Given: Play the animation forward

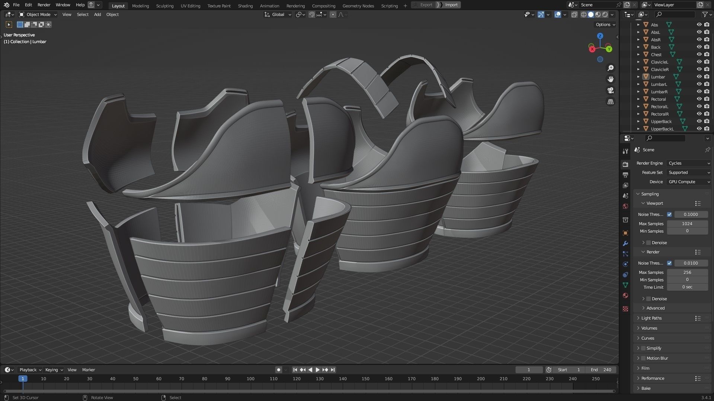Looking at the screenshot, I should pos(317,370).
